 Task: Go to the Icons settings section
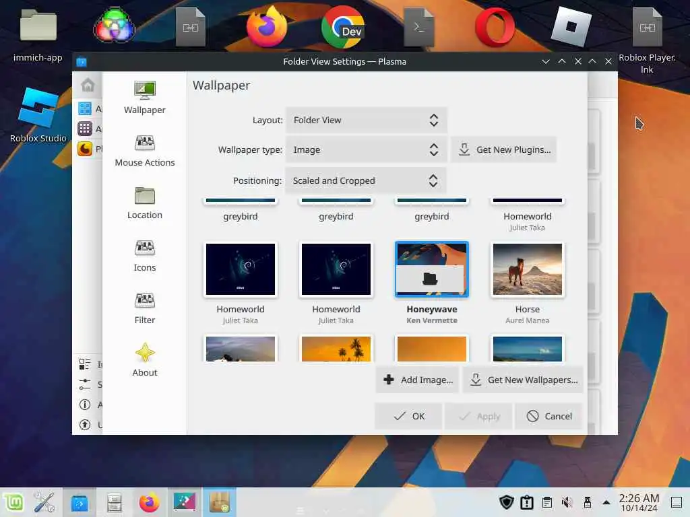(x=145, y=255)
